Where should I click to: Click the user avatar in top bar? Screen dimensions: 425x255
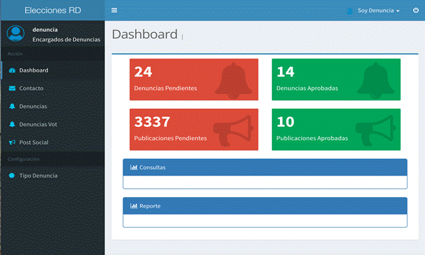point(350,11)
